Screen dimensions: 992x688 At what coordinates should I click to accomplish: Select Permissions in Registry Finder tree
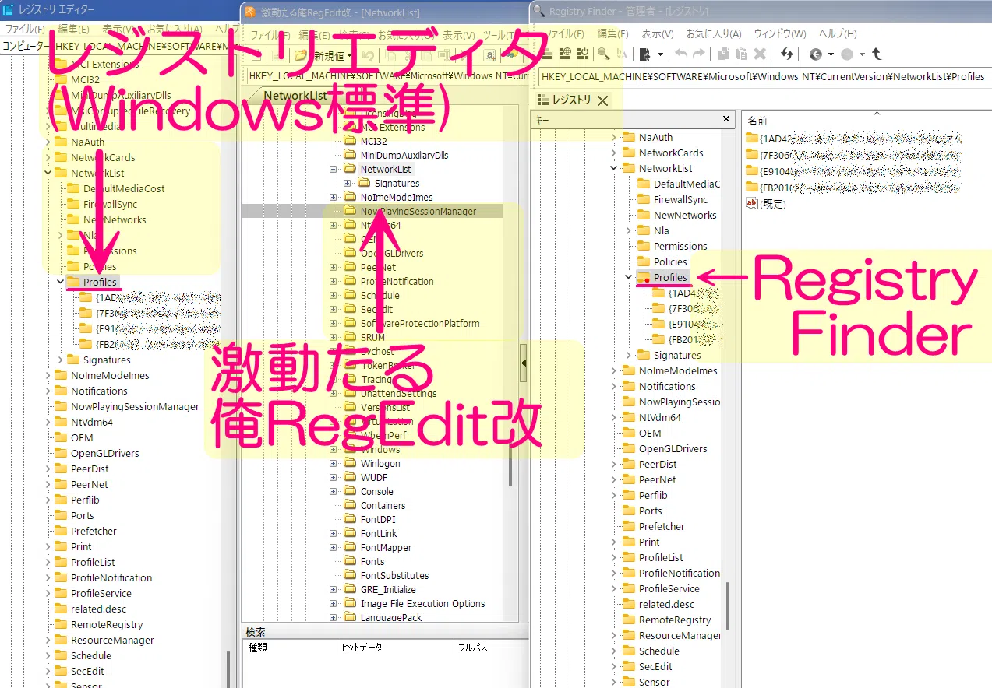[x=680, y=246]
